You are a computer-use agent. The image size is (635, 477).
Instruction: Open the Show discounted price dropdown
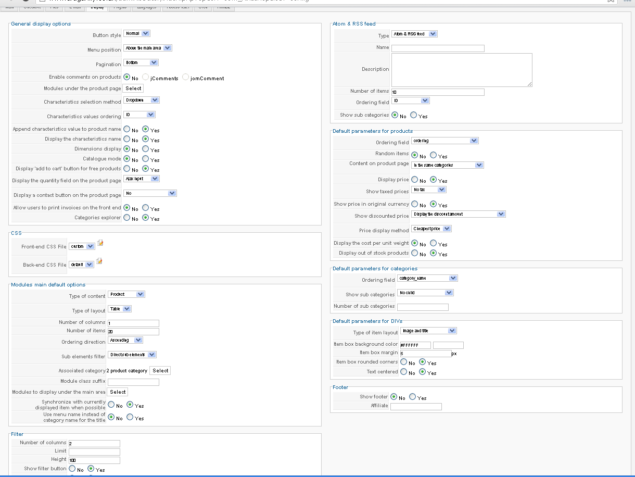click(x=459, y=214)
